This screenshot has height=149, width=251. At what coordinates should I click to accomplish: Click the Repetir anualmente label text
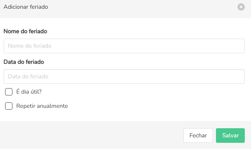click(x=42, y=106)
